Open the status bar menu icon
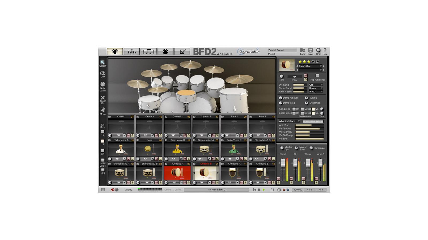Screen dimensions: 428x240 coord(103,190)
